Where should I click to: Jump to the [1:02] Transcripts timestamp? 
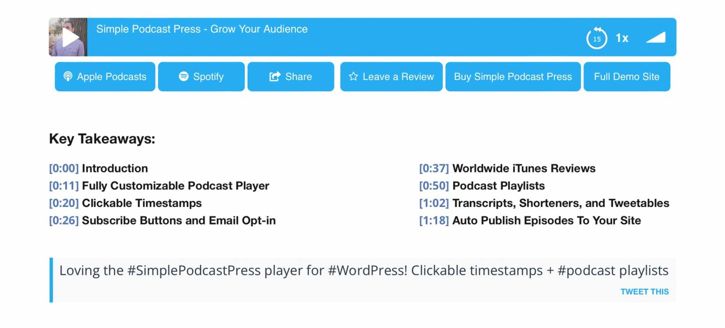tap(434, 203)
